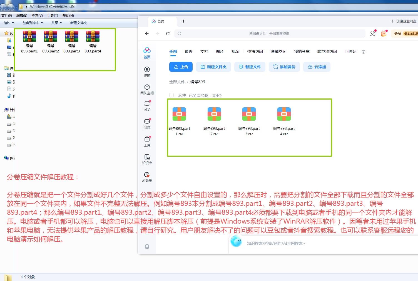Go back with the left arrow
This screenshot has width=418, height=281.
pos(147,34)
